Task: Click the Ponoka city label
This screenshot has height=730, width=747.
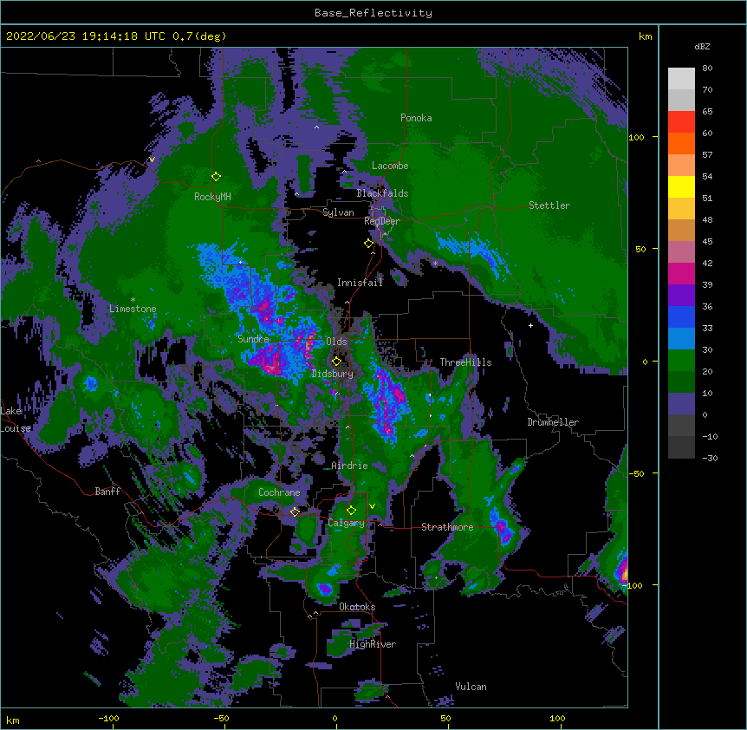Action: [x=416, y=118]
